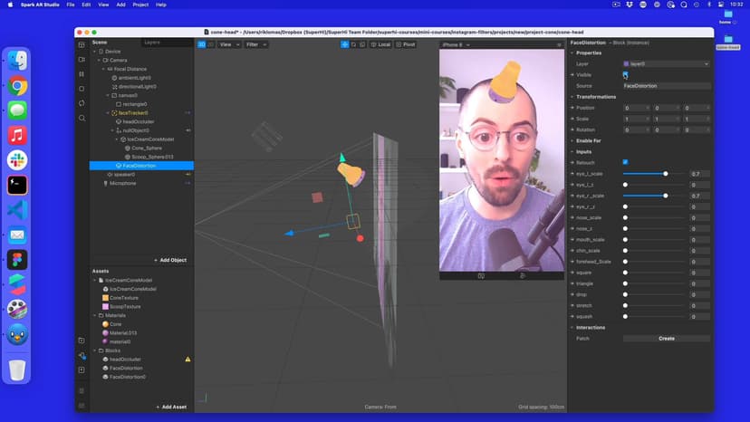Screen dimensions: 750x422
Task: Select headOccluder in the Scene tree
Action: point(139,122)
